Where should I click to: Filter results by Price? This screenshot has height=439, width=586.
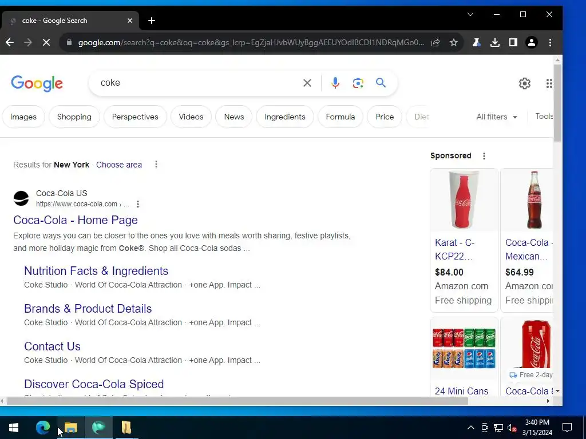pos(385,117)
